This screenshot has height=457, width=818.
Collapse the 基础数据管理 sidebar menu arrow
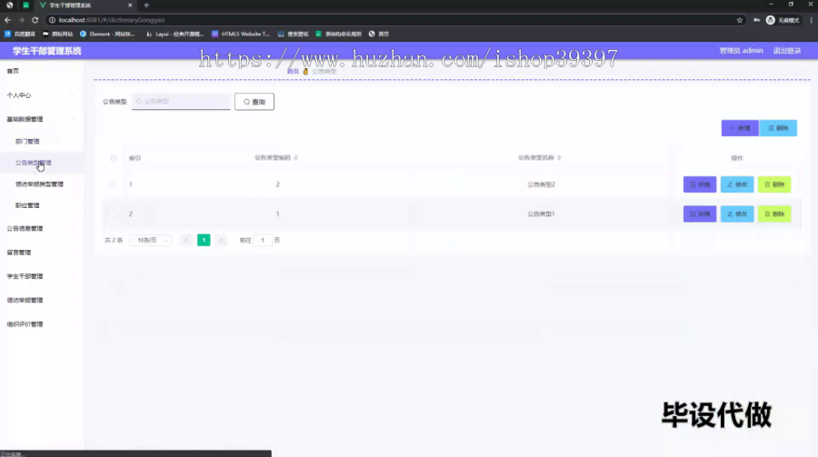point(73,119)
